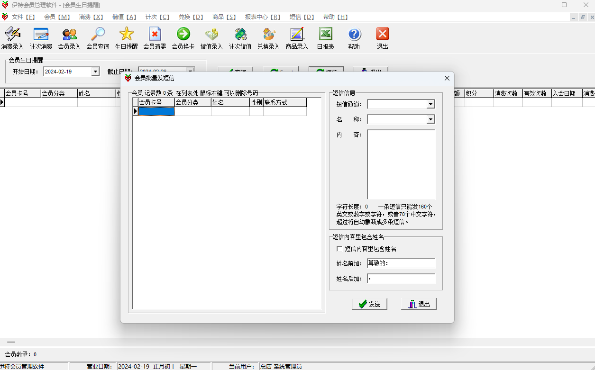This screenshot has width=595, height=370.
Task: Select the dialog's 会员分类 column header
Action: (x=192, y=102)
